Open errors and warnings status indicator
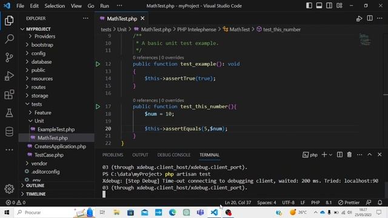 [x=16, y=202]
